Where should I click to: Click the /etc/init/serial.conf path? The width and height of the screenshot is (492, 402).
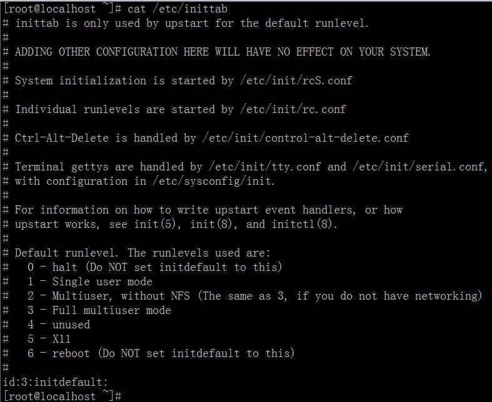(419, 167)
